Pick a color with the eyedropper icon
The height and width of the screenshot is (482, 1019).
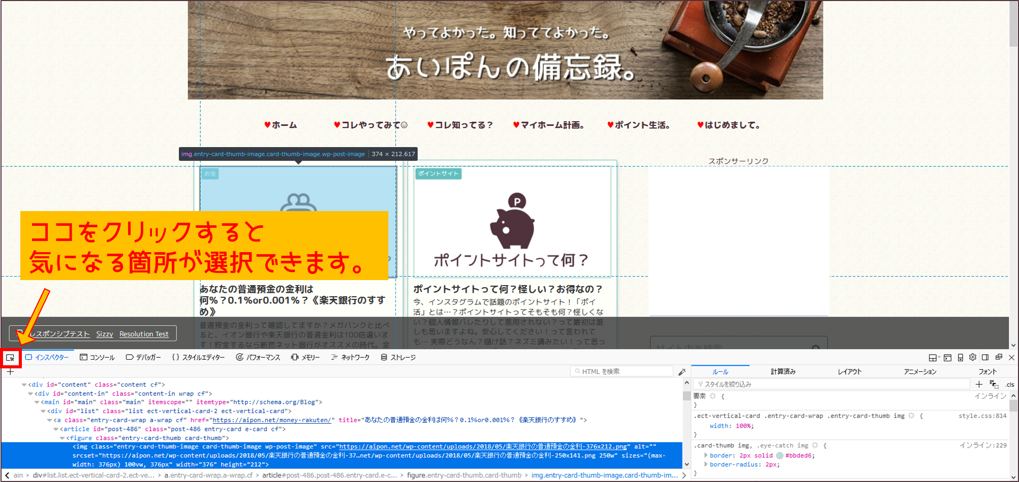click(682, 372)
